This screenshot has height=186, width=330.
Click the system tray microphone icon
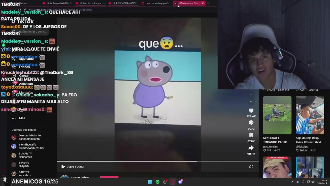point(303,182)
